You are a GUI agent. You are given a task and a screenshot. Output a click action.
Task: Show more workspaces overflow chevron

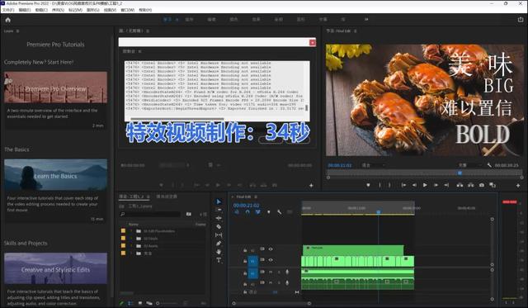pyautogui.click(x=366, y=20)
